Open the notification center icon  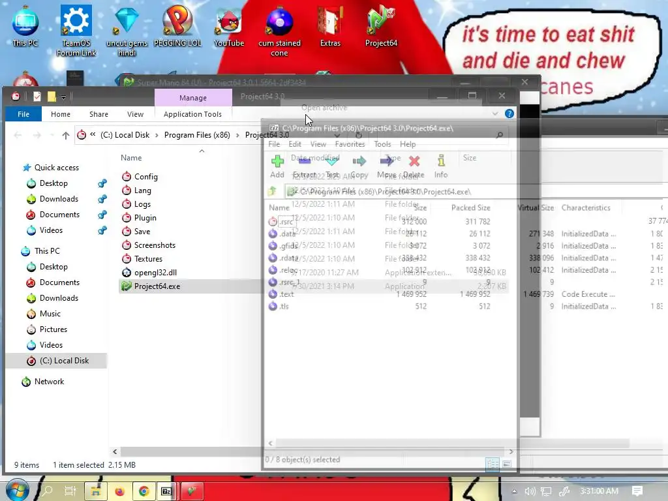pyautogui.click(x=637, y=491)
